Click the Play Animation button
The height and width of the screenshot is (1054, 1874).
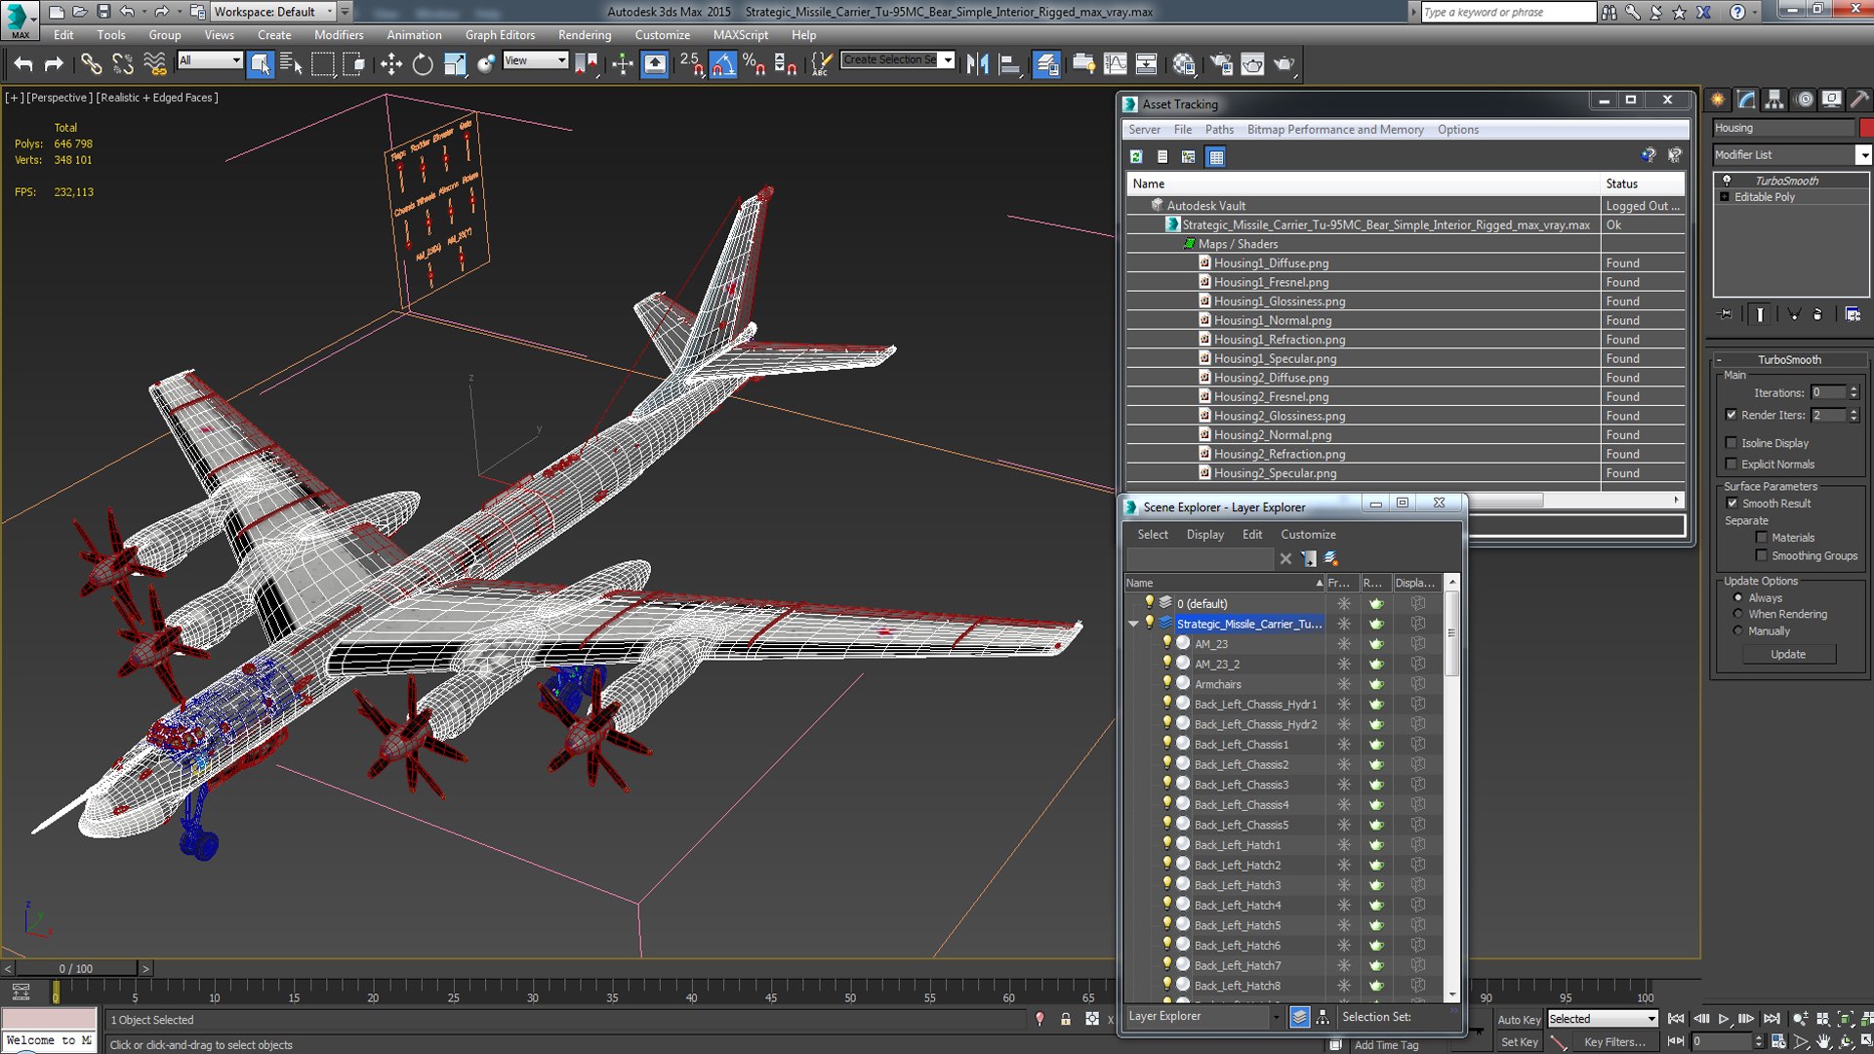point(1724,1019)
